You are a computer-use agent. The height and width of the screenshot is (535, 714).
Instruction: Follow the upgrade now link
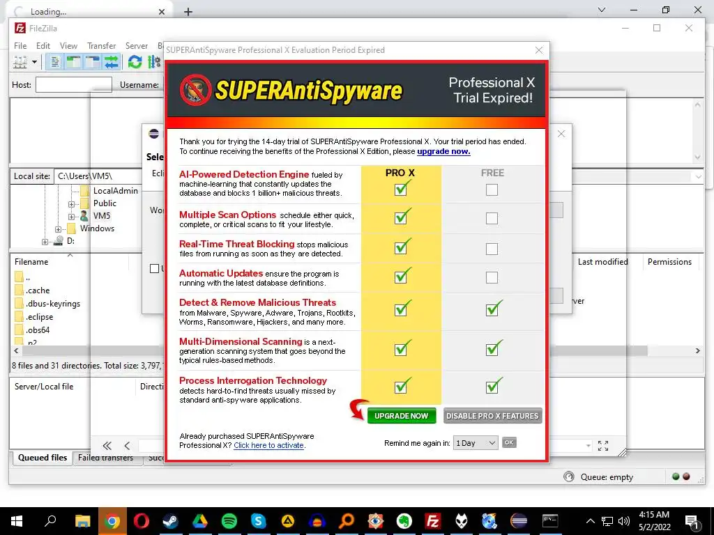443,151
